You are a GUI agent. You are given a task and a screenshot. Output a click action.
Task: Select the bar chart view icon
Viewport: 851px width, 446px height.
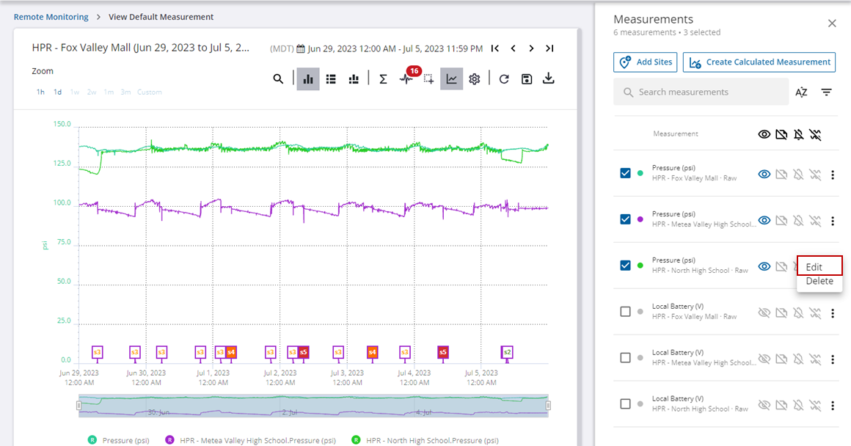[x=308, y=79]
